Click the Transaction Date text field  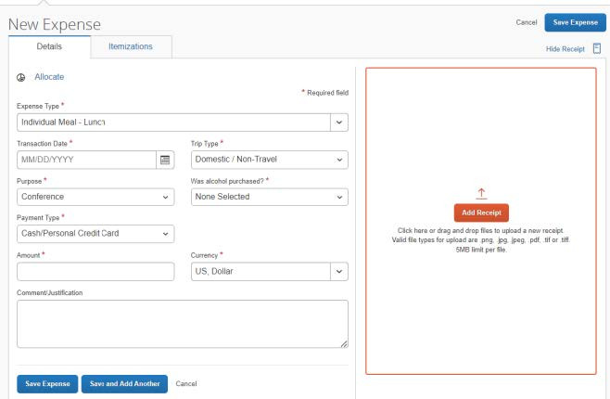(85, 159)
